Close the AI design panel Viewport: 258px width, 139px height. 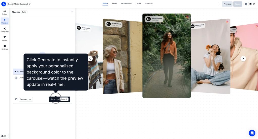tap(72, 12)
